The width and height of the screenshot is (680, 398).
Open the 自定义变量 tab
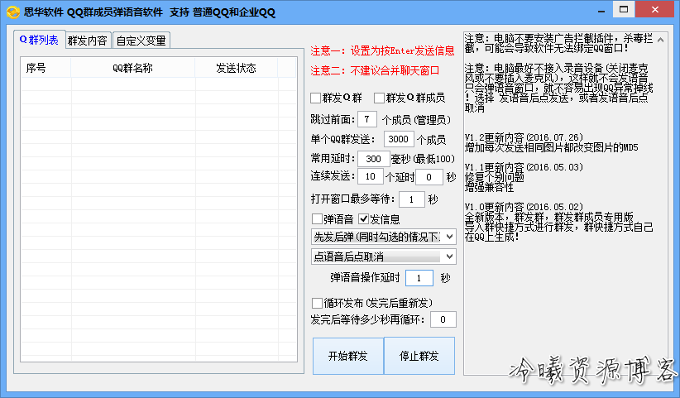(141, 41)
